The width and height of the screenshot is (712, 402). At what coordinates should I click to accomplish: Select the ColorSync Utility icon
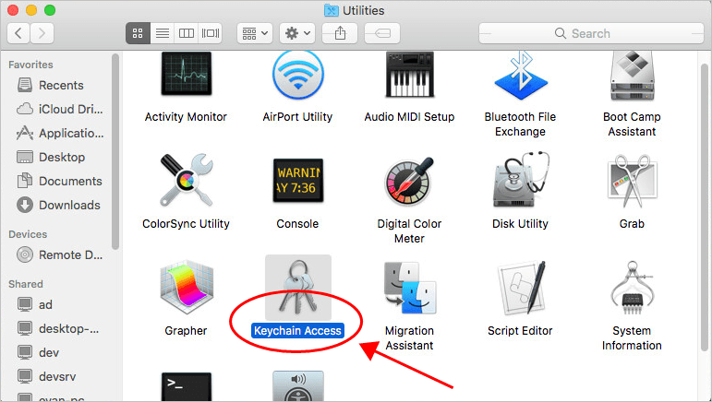(x=187, y=180)
